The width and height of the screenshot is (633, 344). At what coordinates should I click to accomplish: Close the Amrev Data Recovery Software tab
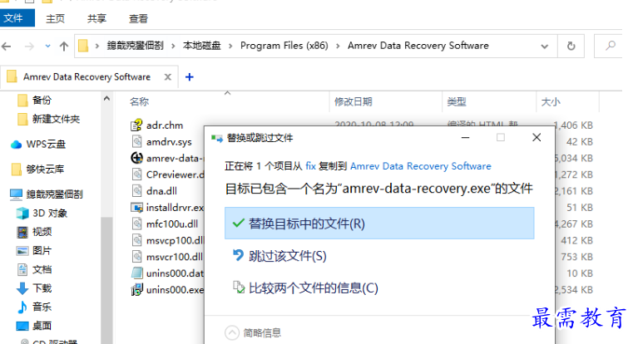(x=167, y=76)
